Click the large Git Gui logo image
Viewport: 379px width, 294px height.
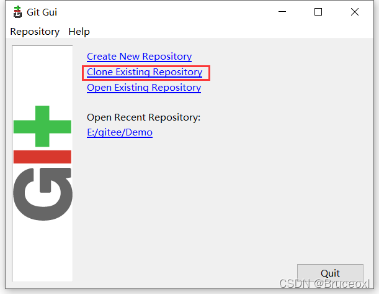pyautogui.click(x=42, y=163)
